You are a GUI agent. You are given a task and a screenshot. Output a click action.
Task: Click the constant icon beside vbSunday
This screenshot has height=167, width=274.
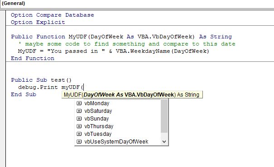79,119
